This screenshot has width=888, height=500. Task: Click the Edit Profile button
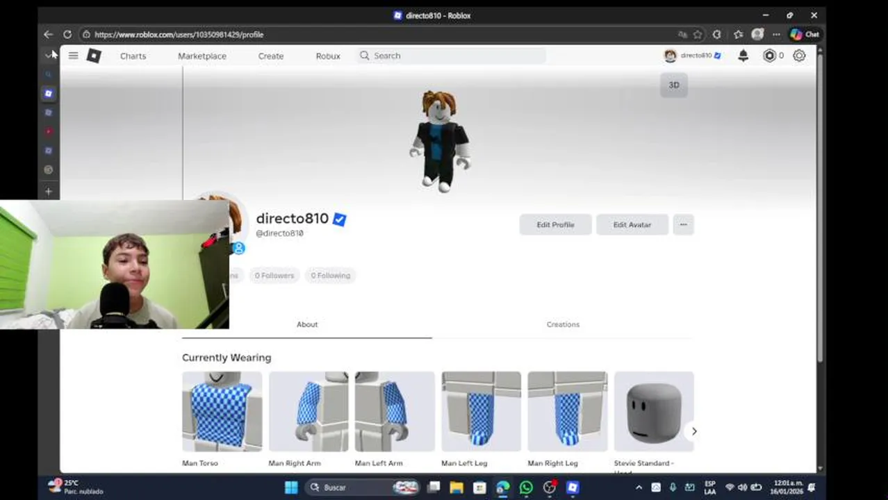click(555, 225)
